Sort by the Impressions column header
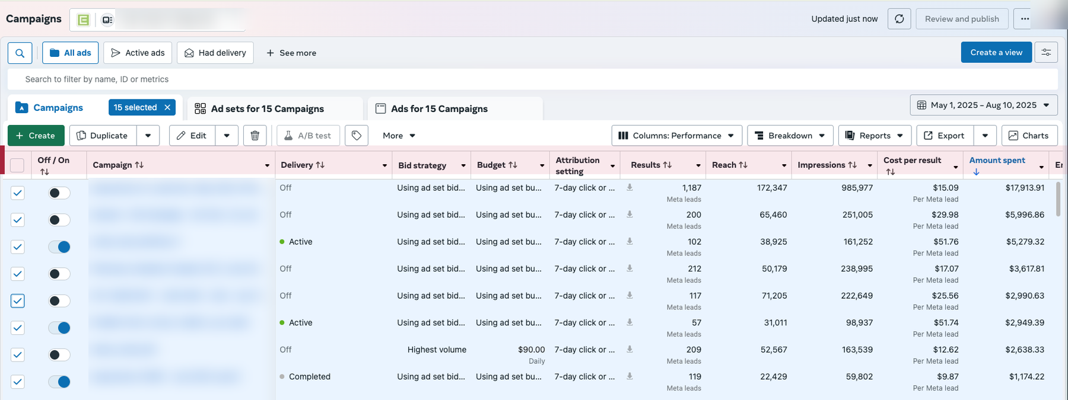1068x400 pixels. 827,165
